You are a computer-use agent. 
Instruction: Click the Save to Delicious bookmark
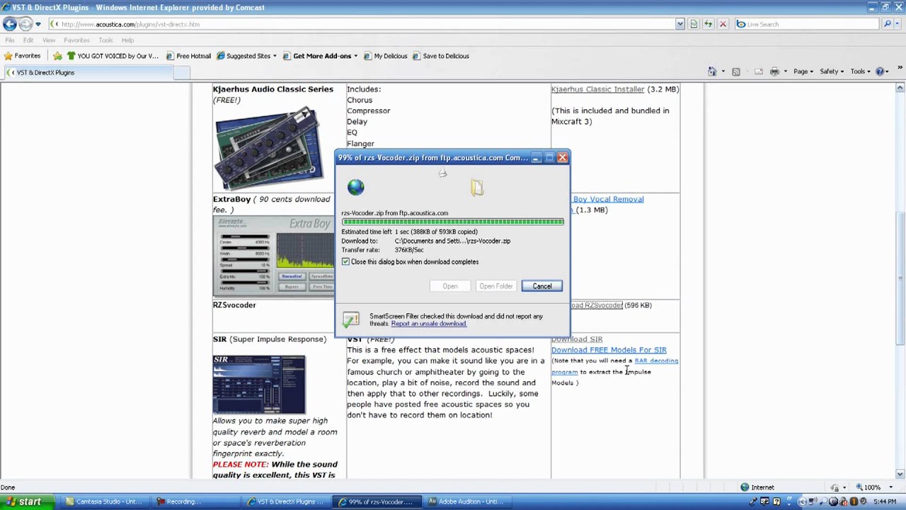click(x=440, y=56)
